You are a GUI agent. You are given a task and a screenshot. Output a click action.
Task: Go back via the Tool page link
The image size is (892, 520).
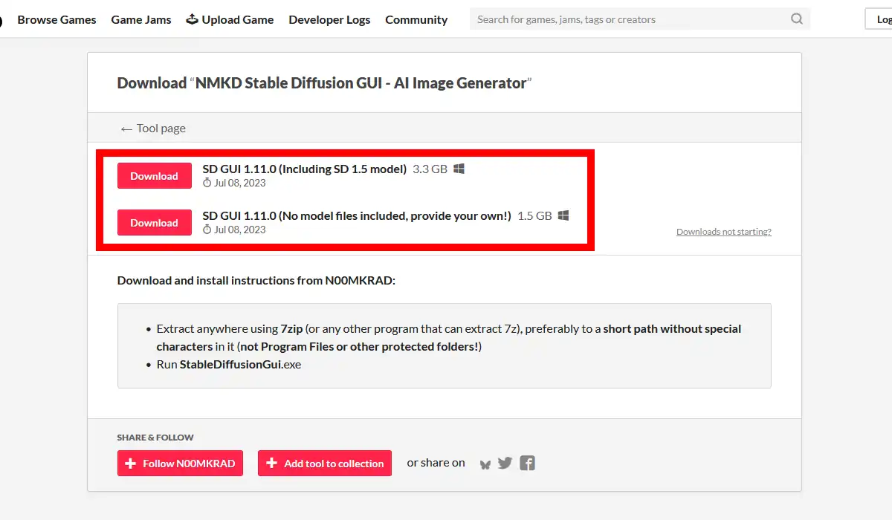click(153, 128)
